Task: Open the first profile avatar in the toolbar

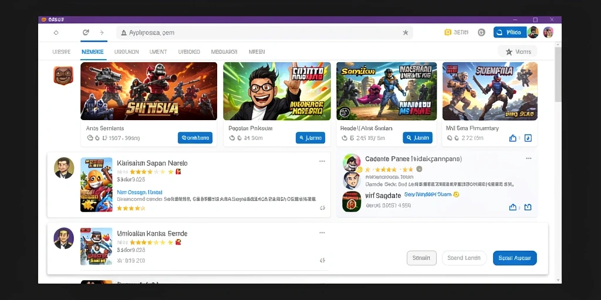Action: [x=533, y=32]
